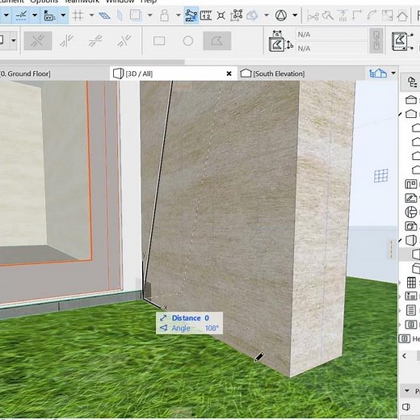Click the Project Map icon atop navigator
The height and width of the screenshot is (420, 420).
(412, 82)
